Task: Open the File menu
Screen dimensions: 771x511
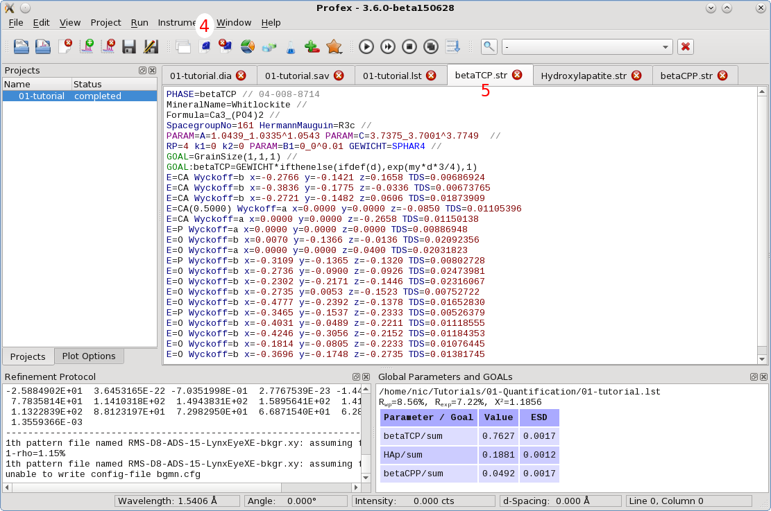Action: [16, 23]
